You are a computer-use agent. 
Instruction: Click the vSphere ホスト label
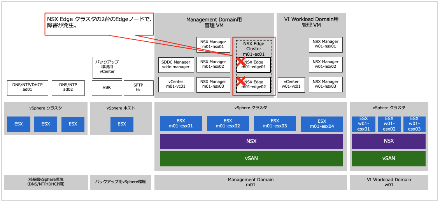click(122, 108)
